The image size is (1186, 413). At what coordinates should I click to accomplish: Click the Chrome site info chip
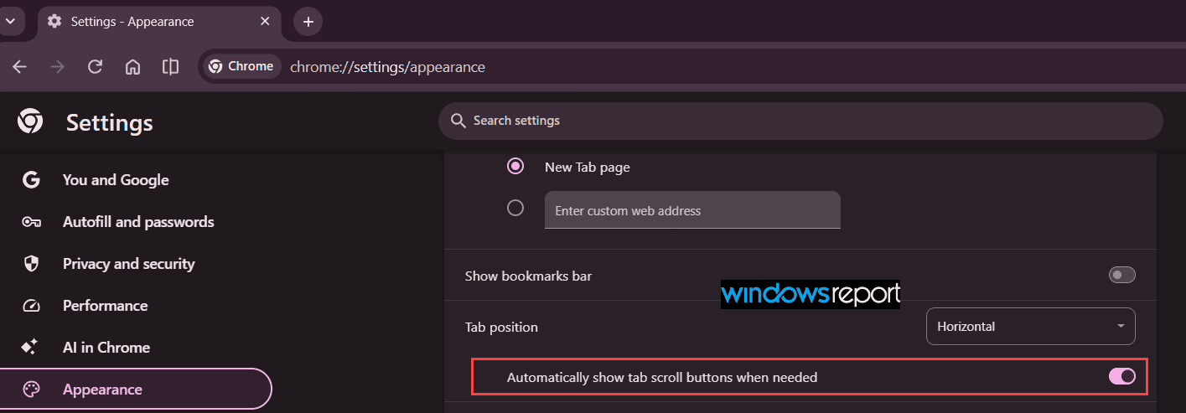[242, 66]
